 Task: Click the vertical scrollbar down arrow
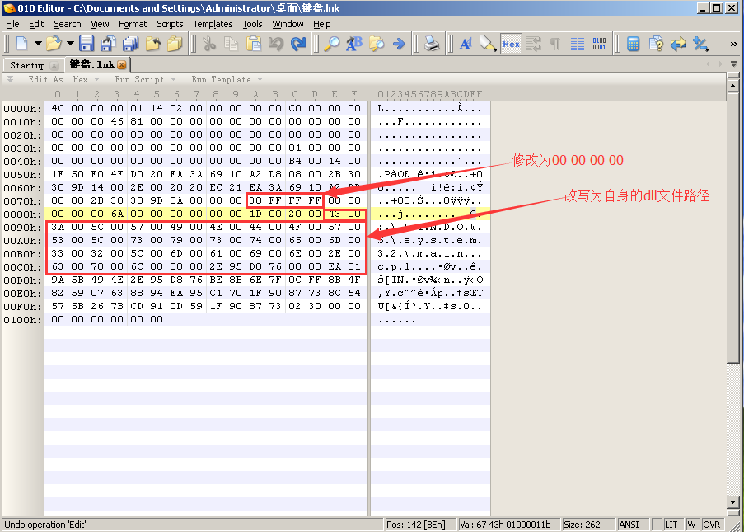[x=732, y=502]
